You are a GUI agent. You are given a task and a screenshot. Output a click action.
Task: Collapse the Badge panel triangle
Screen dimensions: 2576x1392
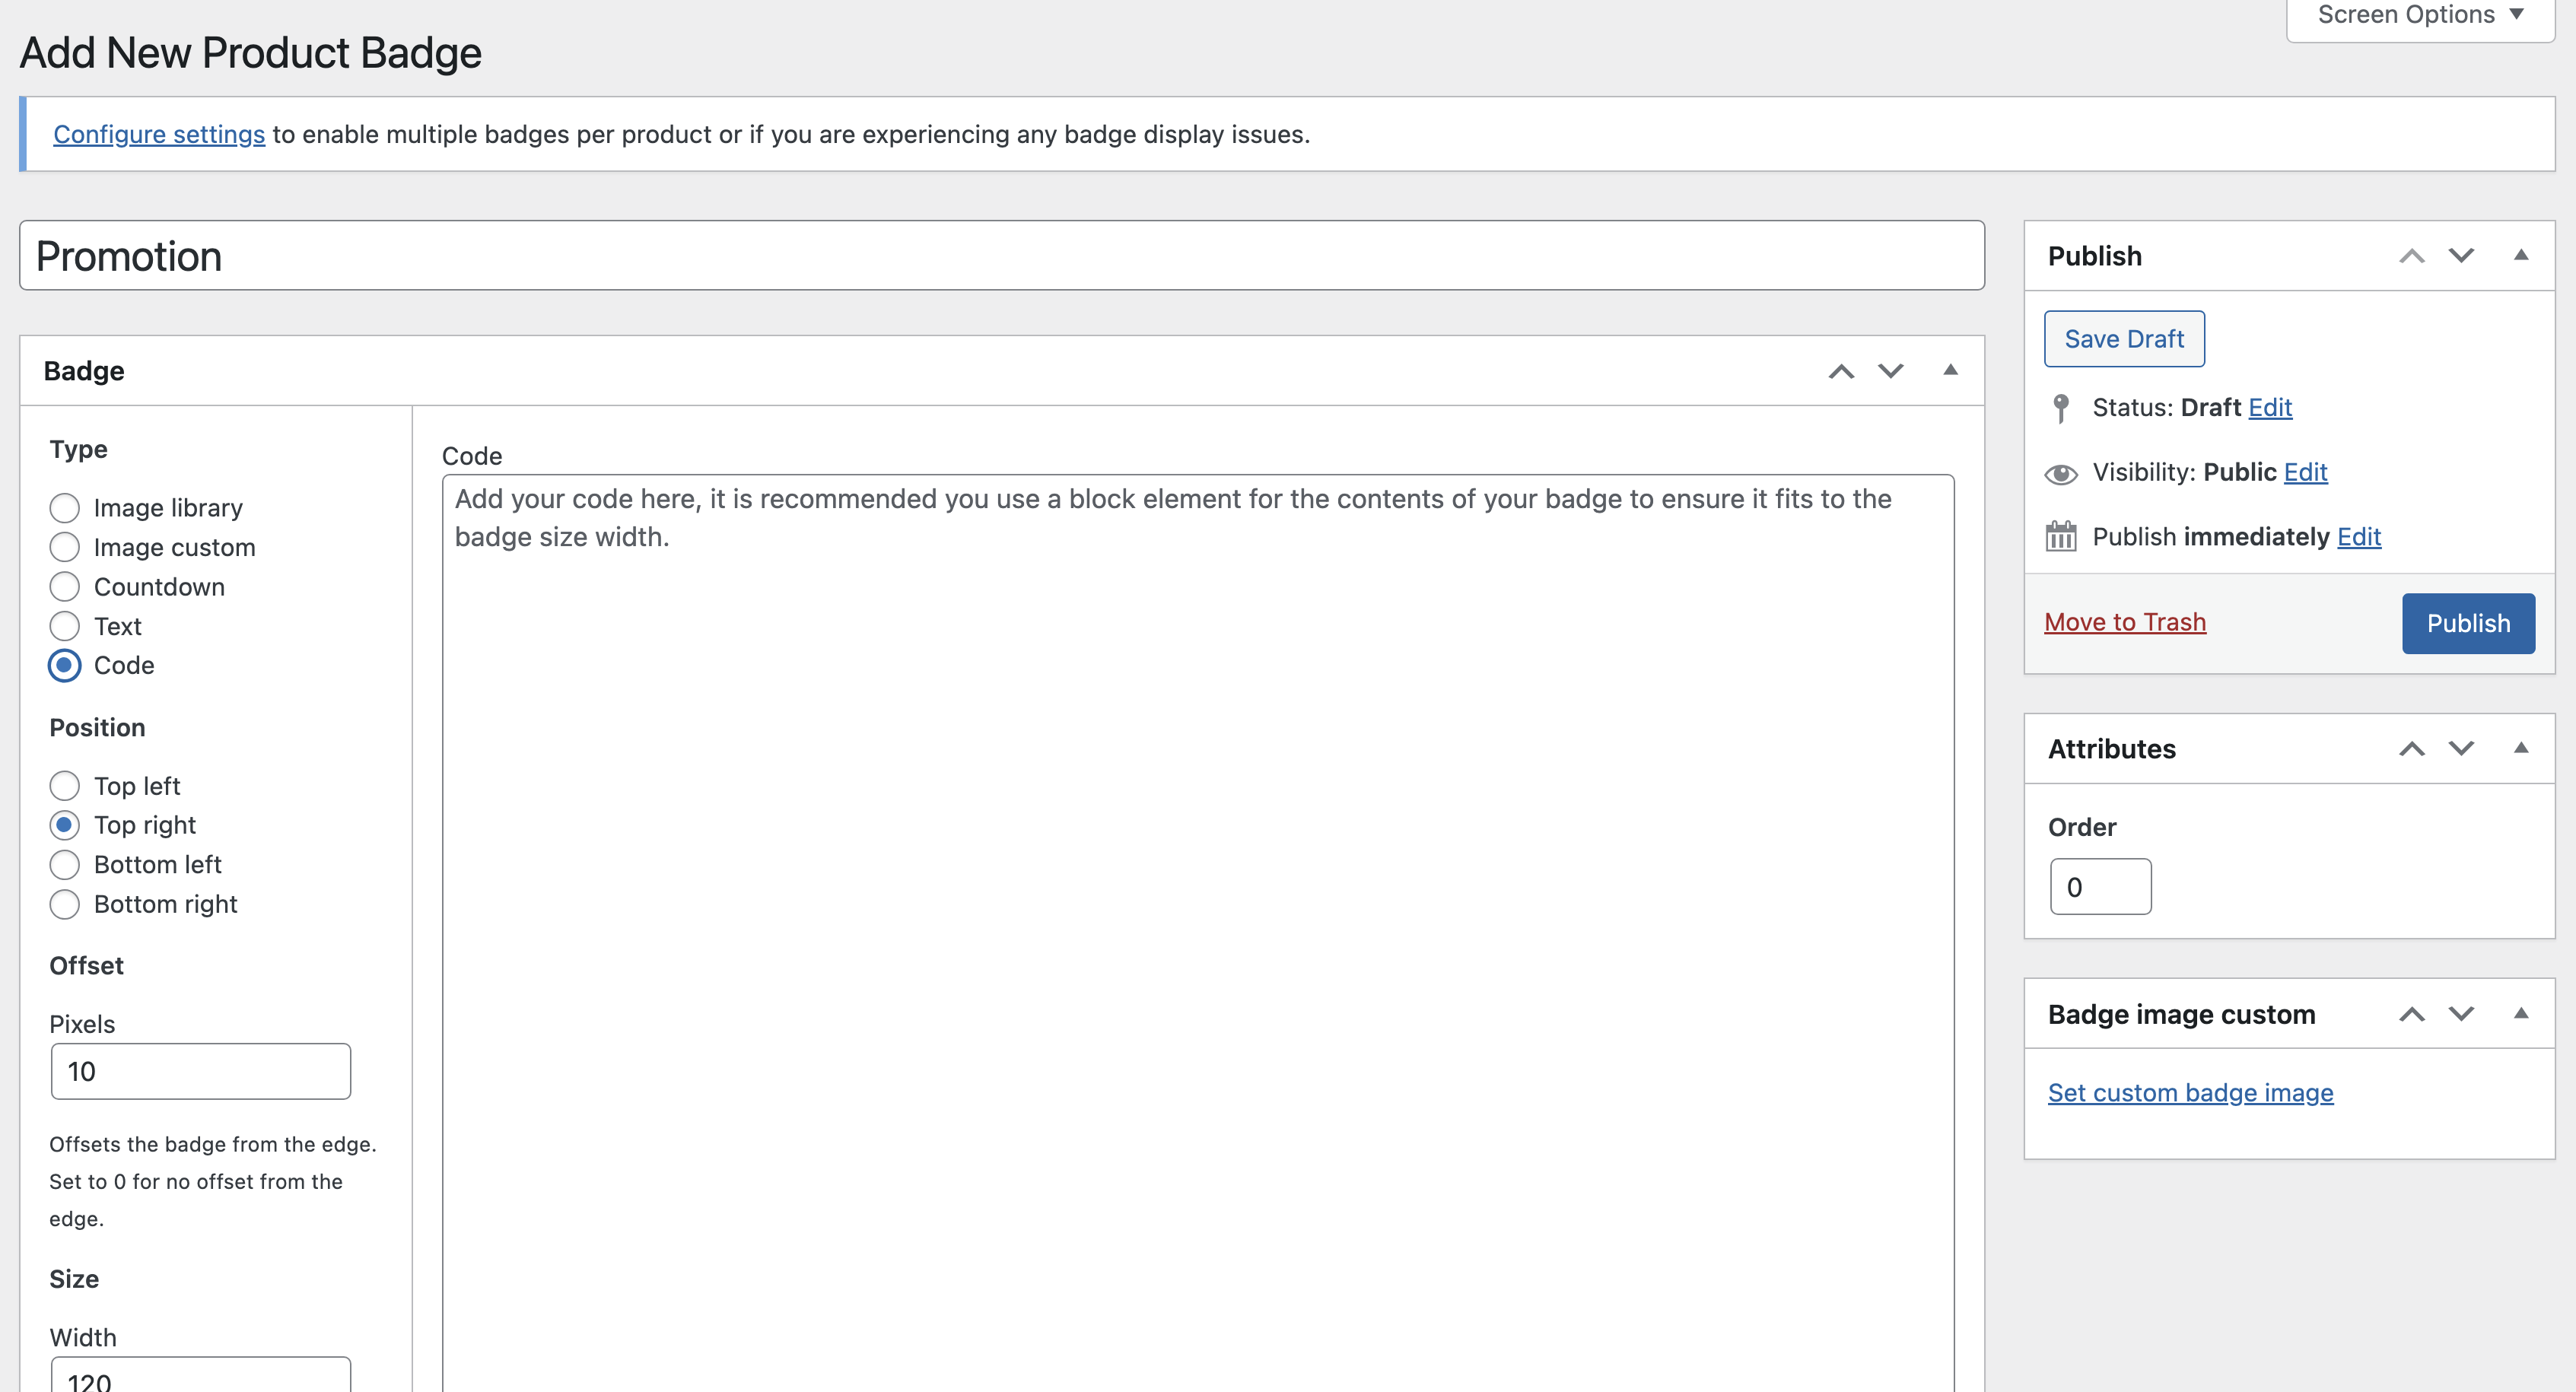click(x=1950, y=370)
